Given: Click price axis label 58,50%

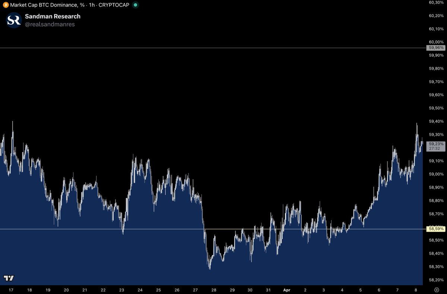Looking at the screenshot, I should [436, 240].
